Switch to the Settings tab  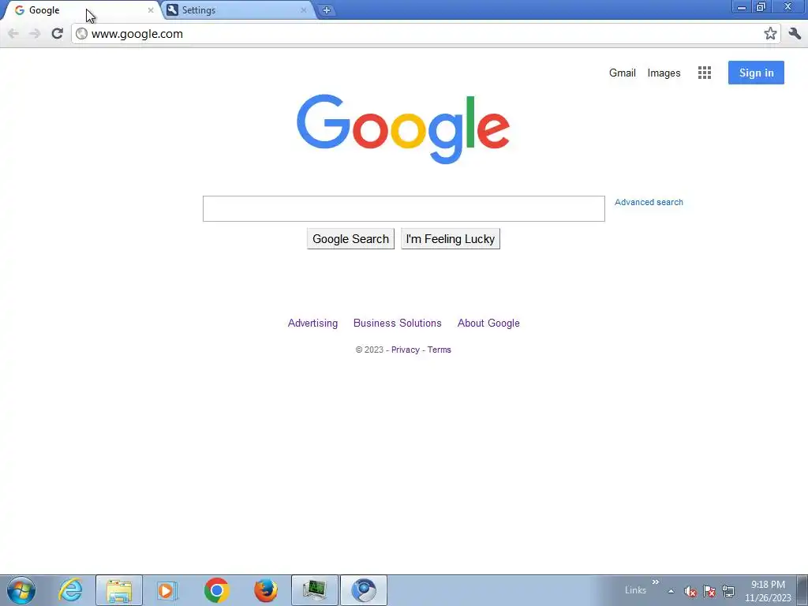(238, 10)
